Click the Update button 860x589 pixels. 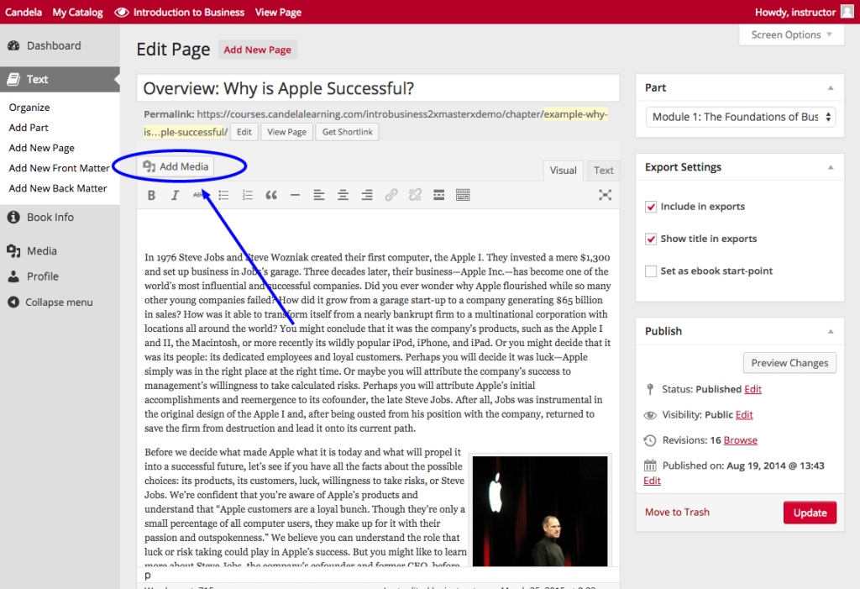pyautogui.click(x=810, y=513)
